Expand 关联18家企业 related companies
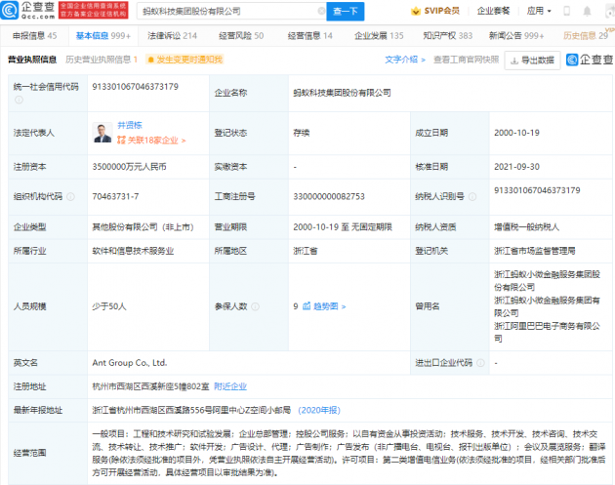The image size is (615, 485). pyautogui.click(x=151, y=141)
